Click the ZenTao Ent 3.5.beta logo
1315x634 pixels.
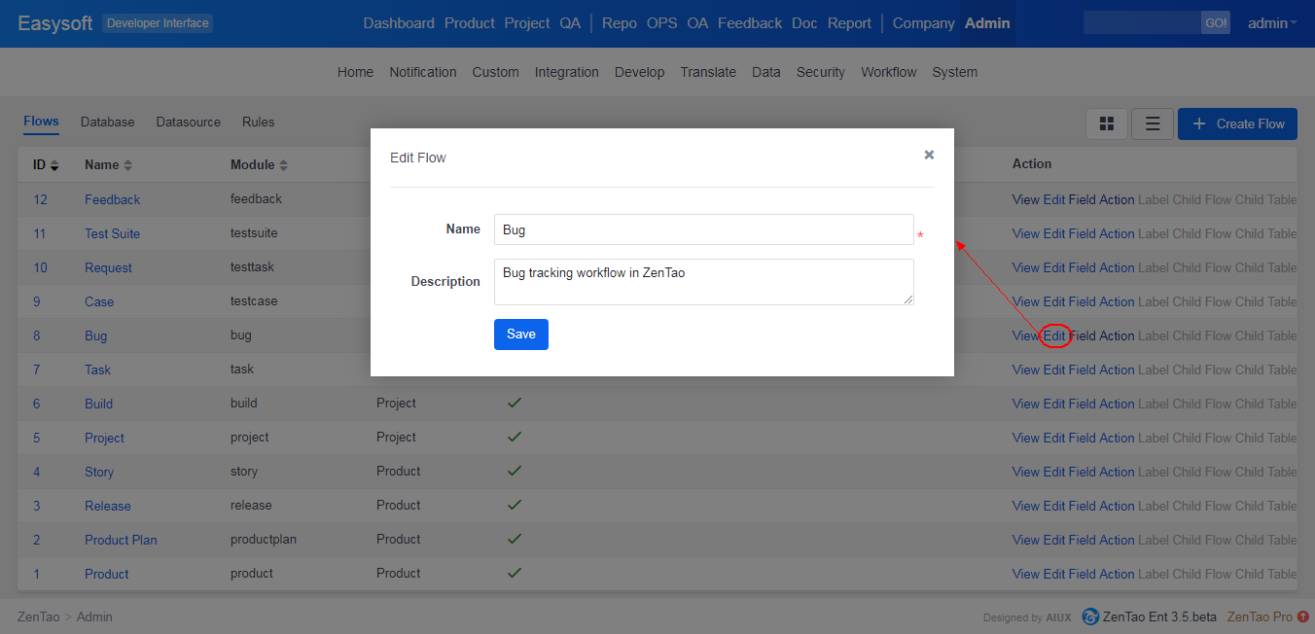point(1090,616)
